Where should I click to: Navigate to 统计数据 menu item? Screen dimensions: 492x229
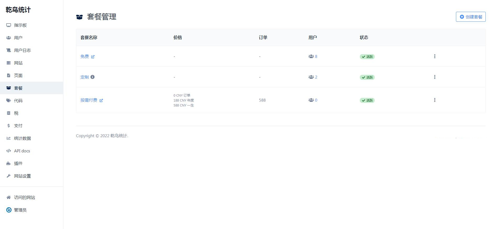[x=22, y=138]
